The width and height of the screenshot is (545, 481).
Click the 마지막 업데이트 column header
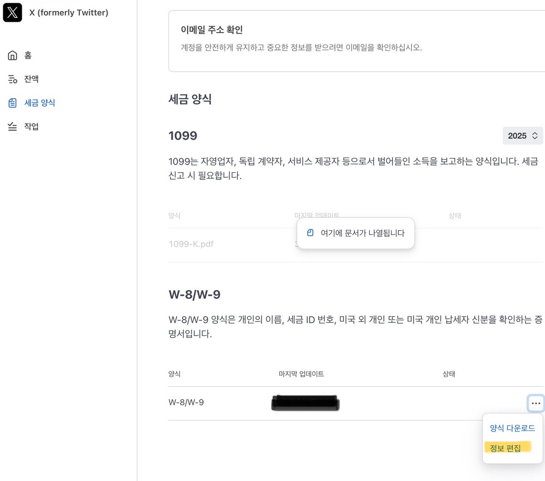[300, 374]
